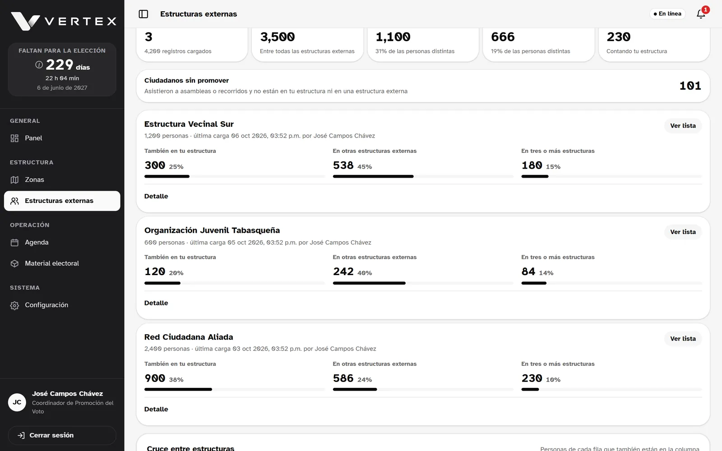Click the 300 25% progress bar
The height and width of the screenshot is (451, 722).
235,176
